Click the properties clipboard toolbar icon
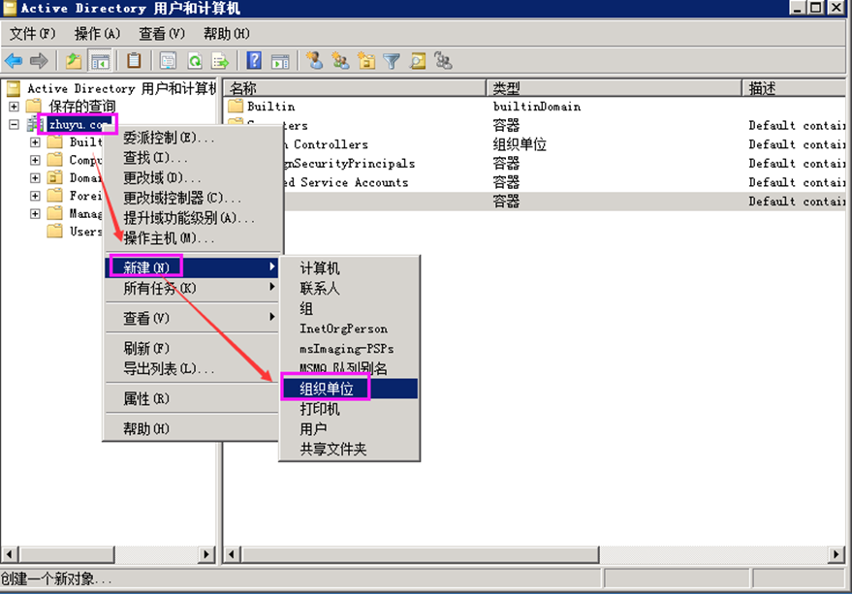The width and height of the screenshot is (852, 594). 133,60
